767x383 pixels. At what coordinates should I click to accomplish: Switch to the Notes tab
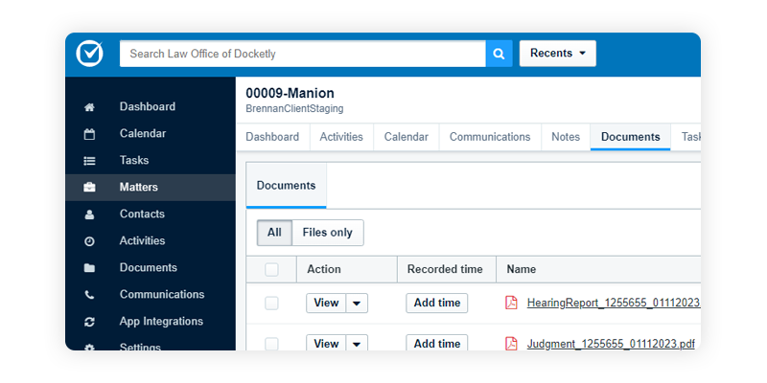pos(566,137)
